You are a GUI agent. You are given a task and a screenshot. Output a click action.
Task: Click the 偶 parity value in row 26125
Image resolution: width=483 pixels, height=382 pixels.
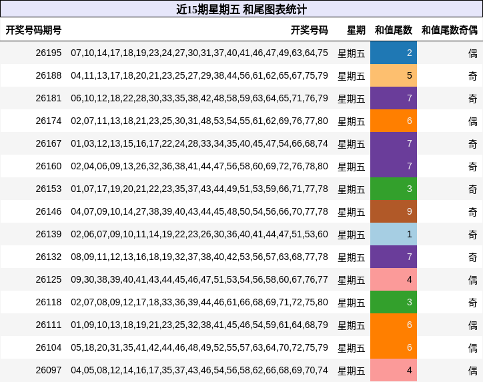pyautogui.click(x=473, y=280)
